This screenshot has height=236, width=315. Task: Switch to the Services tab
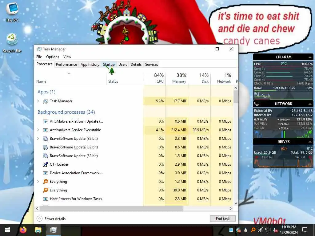click(151, 65)
